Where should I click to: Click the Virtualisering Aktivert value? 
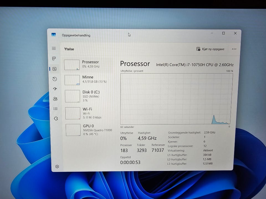pos(208,150)
